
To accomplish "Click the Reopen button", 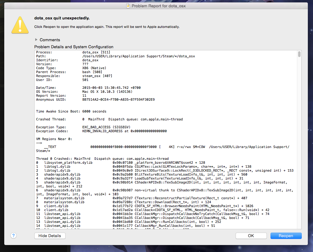I will coord(286,236).
